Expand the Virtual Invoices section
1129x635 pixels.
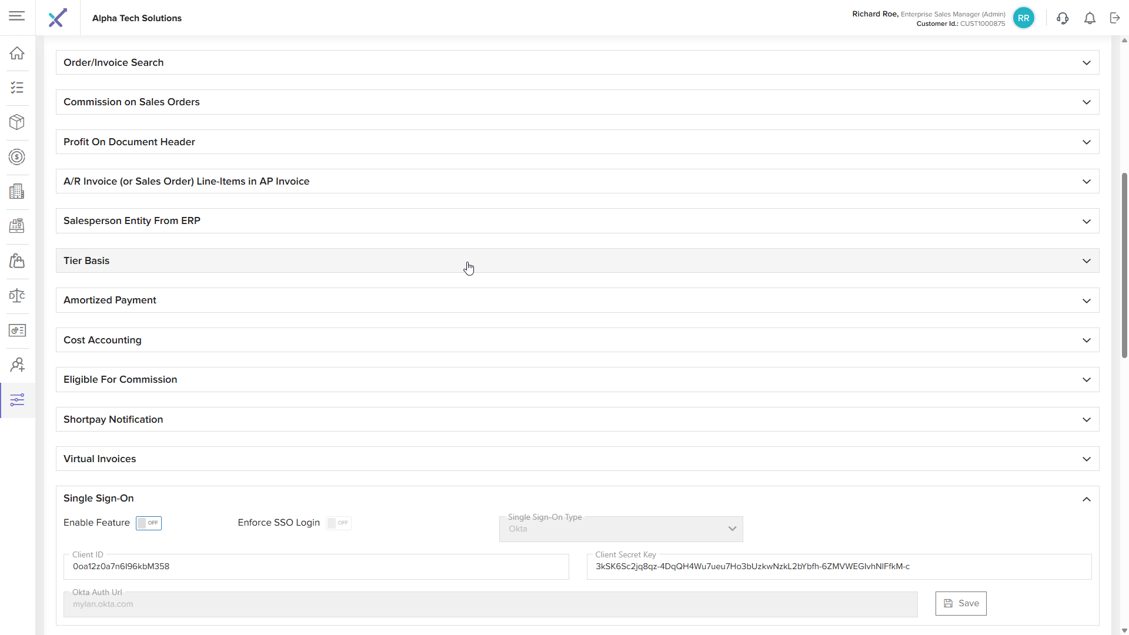click(x=577, y=459)
